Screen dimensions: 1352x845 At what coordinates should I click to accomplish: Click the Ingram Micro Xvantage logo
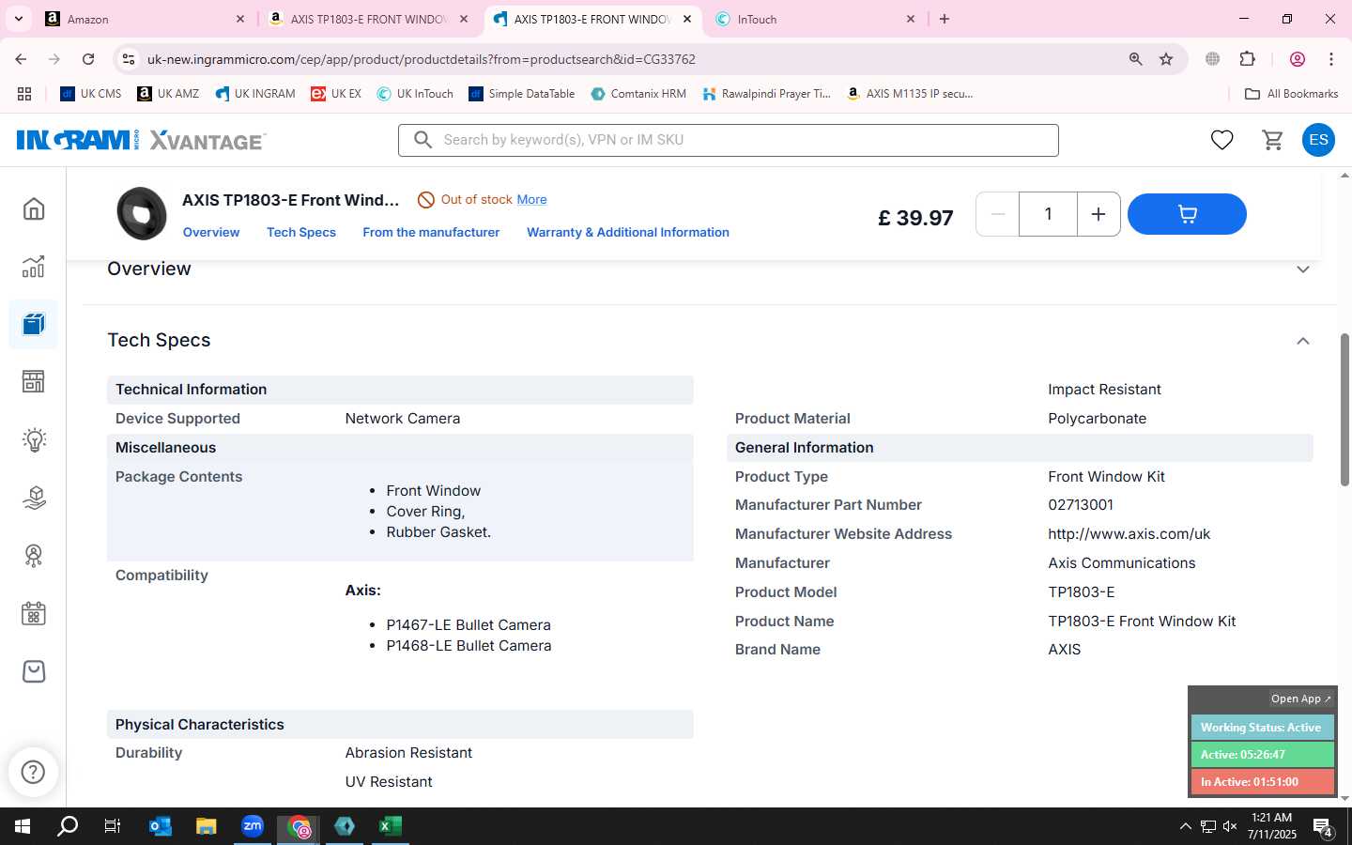point(141,140)
